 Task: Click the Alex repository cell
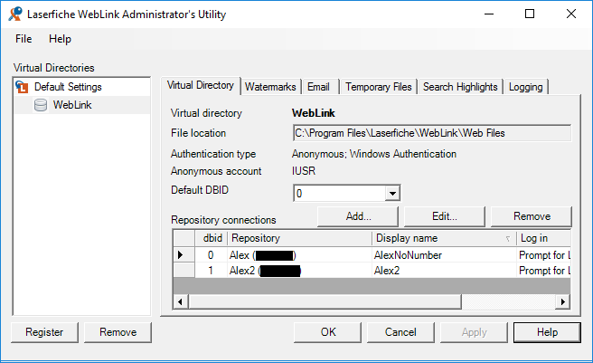tap(299, 255)
